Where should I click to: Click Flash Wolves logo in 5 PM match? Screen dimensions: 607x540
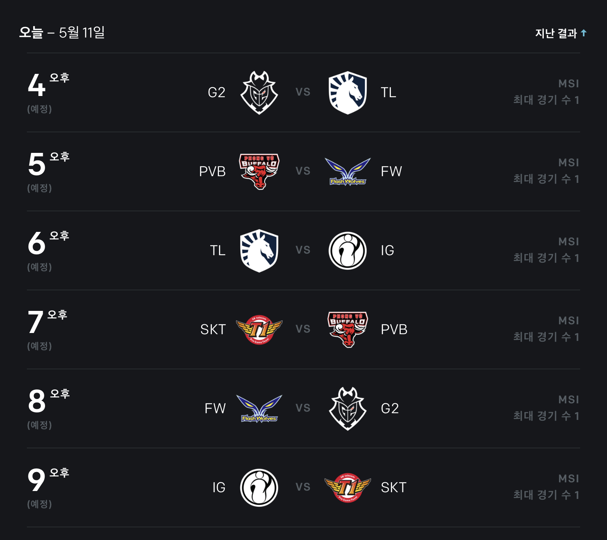pyautogui.click(x=348, y=171)
